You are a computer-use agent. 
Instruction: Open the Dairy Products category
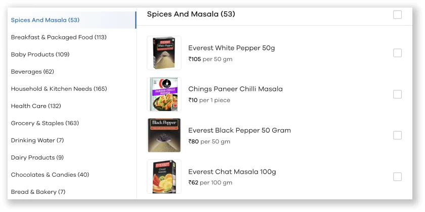point(37,157)
